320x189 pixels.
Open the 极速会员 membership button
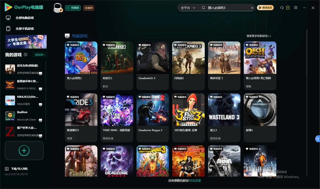tap(265, 8)
